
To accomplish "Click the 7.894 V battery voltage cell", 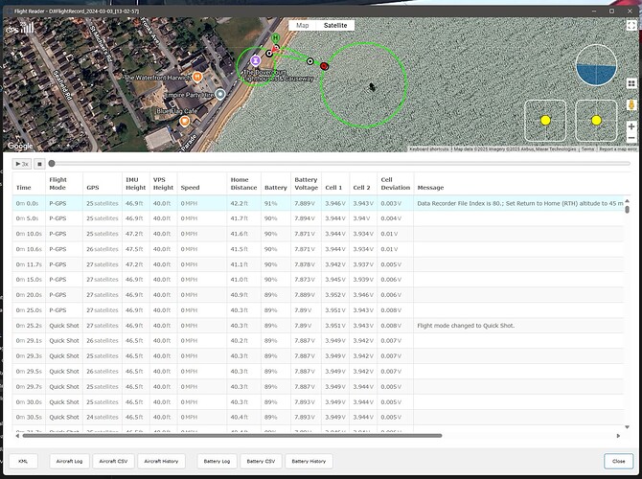I will pos(305,218).
